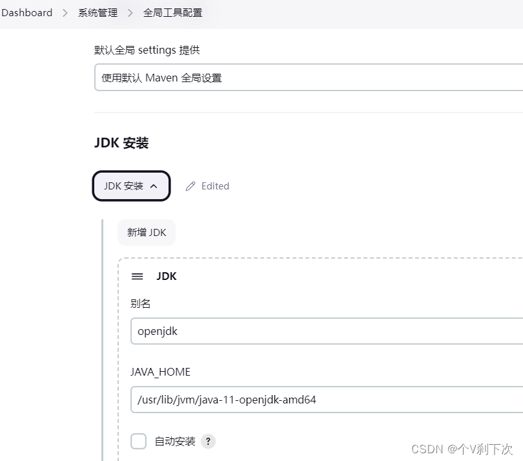
Task: Click the 新增 JDK button
Action: (x=147, y=233)
